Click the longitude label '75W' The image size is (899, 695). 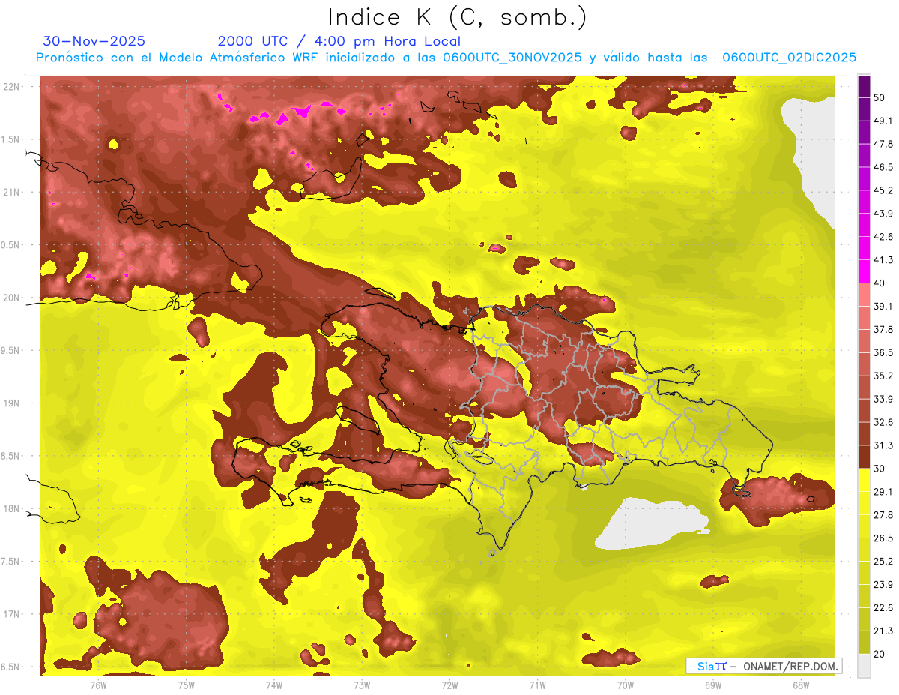pos(187,685)
